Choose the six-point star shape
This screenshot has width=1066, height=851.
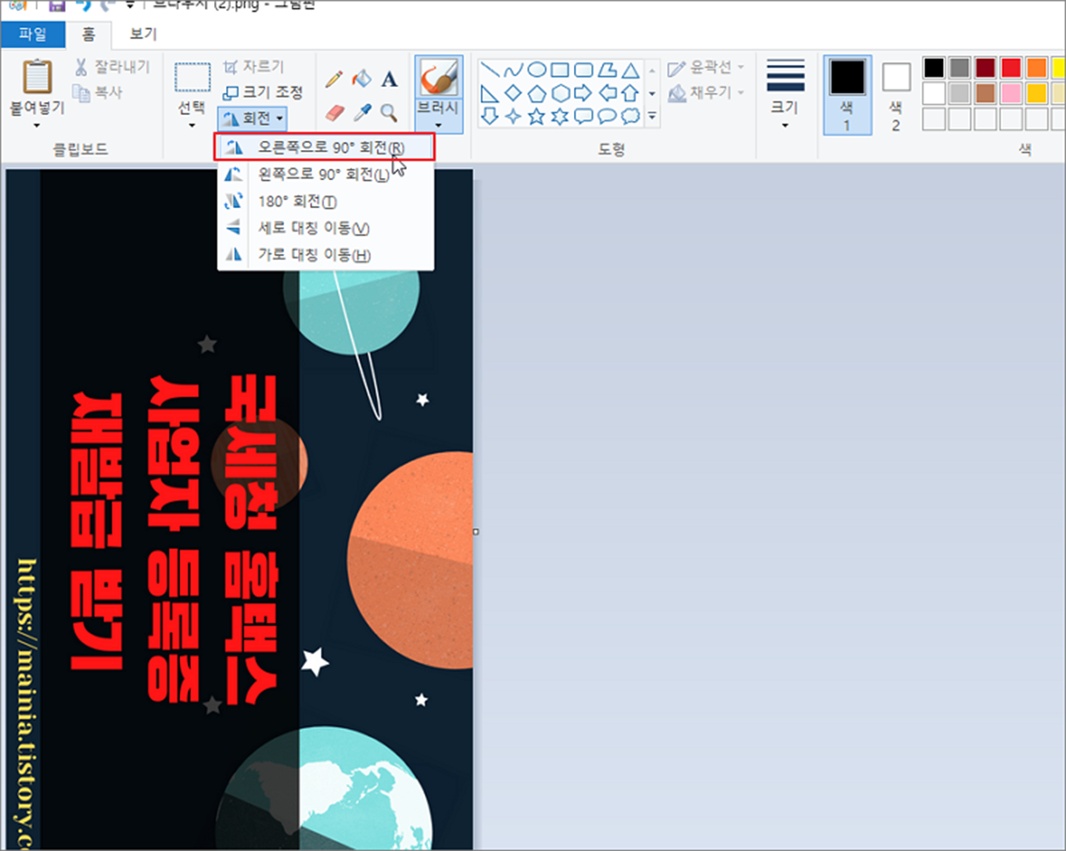click(x=559, y=116)
